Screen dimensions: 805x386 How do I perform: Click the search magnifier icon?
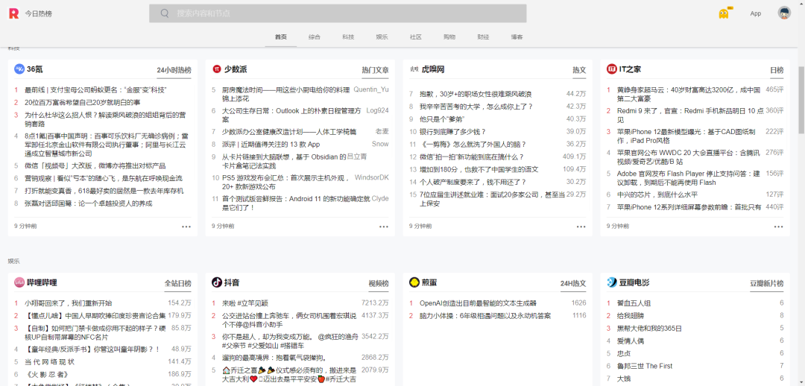(165, 13)
